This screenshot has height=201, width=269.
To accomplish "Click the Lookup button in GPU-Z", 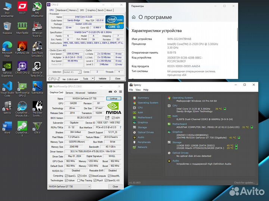I will pos(114,98).
